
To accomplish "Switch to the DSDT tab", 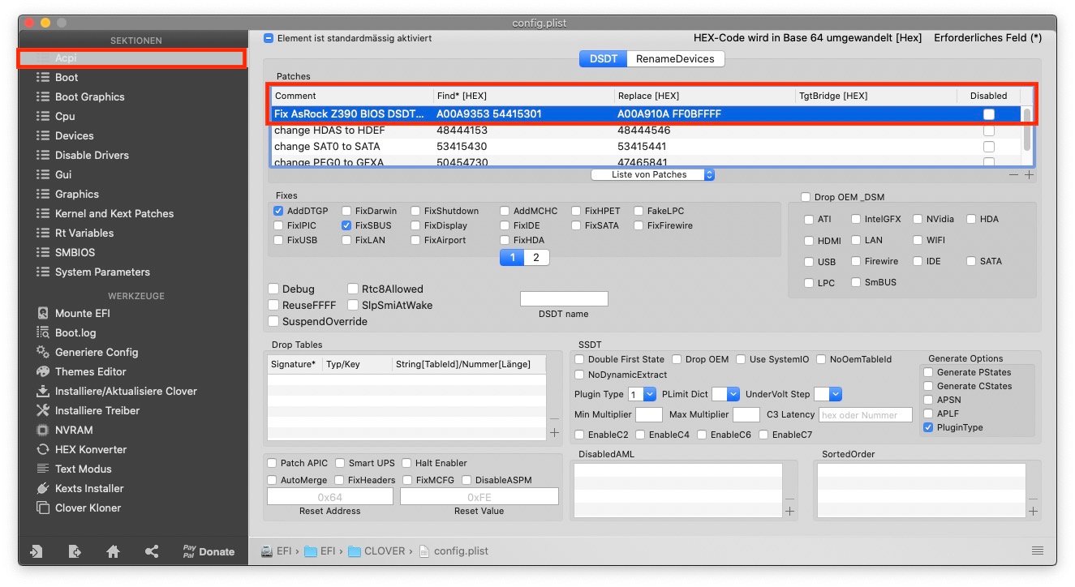I will [603, 59].
